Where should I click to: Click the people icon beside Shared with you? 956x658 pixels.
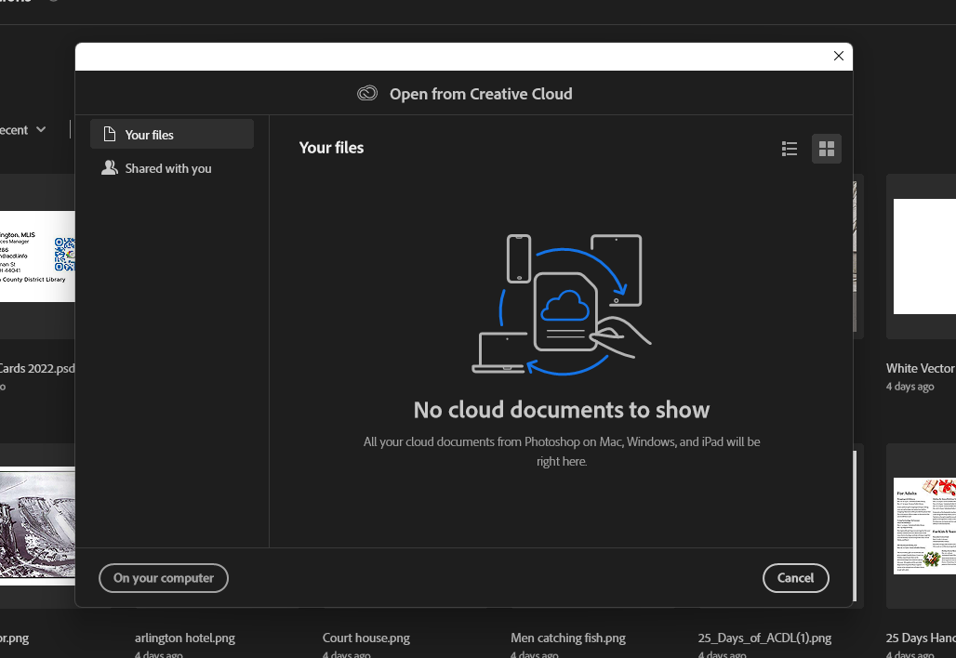tap(109, 168)
